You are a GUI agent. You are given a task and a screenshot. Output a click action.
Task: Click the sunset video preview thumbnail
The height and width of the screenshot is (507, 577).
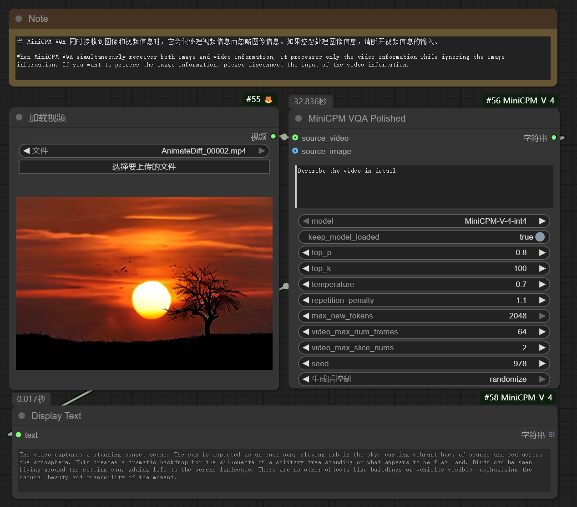[x=144, y=283]
